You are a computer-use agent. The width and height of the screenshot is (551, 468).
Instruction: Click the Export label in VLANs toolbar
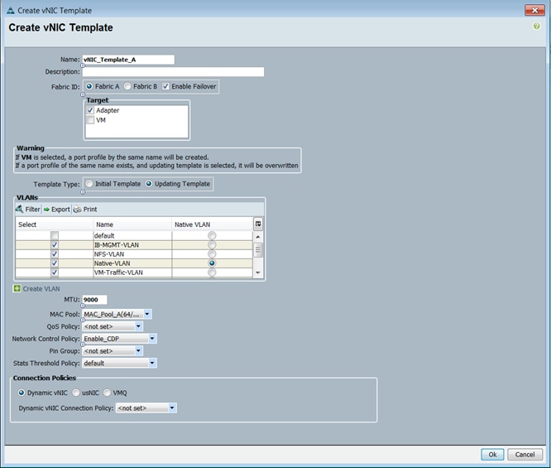tap(60, 210)
